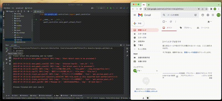Open the Run panel gear settings
The image size is (222, 101).
point(121,45)
